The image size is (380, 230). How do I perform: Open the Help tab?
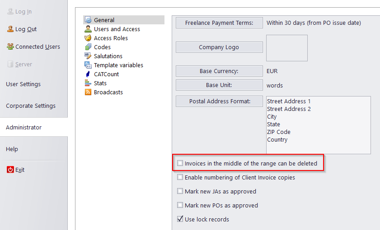(12, 149)
